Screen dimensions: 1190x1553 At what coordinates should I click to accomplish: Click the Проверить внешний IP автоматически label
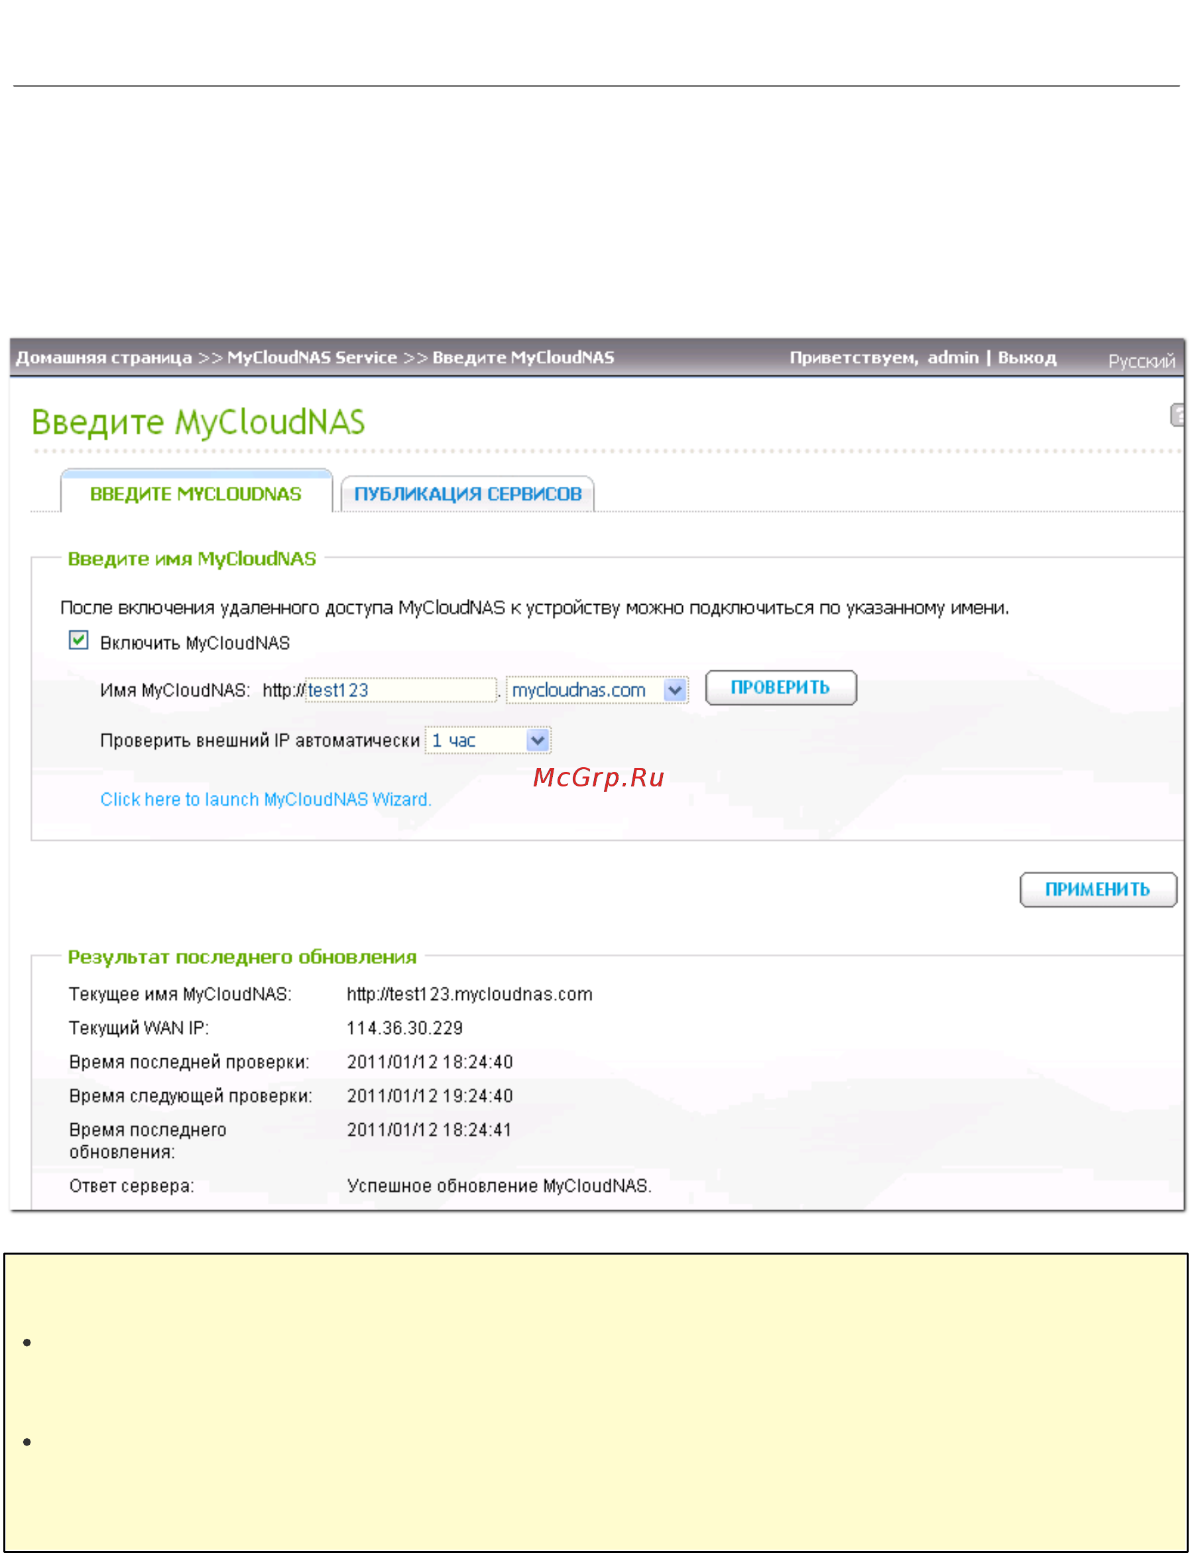click(x=260, y=741)
